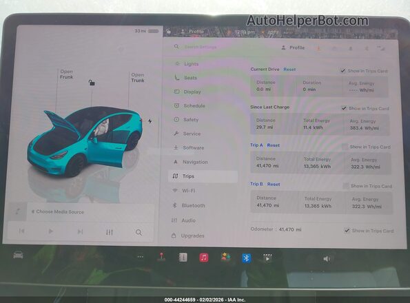Open the all apps three-dots icon
This screenshot has width=410, height=303.
click(x=141, y=257)
